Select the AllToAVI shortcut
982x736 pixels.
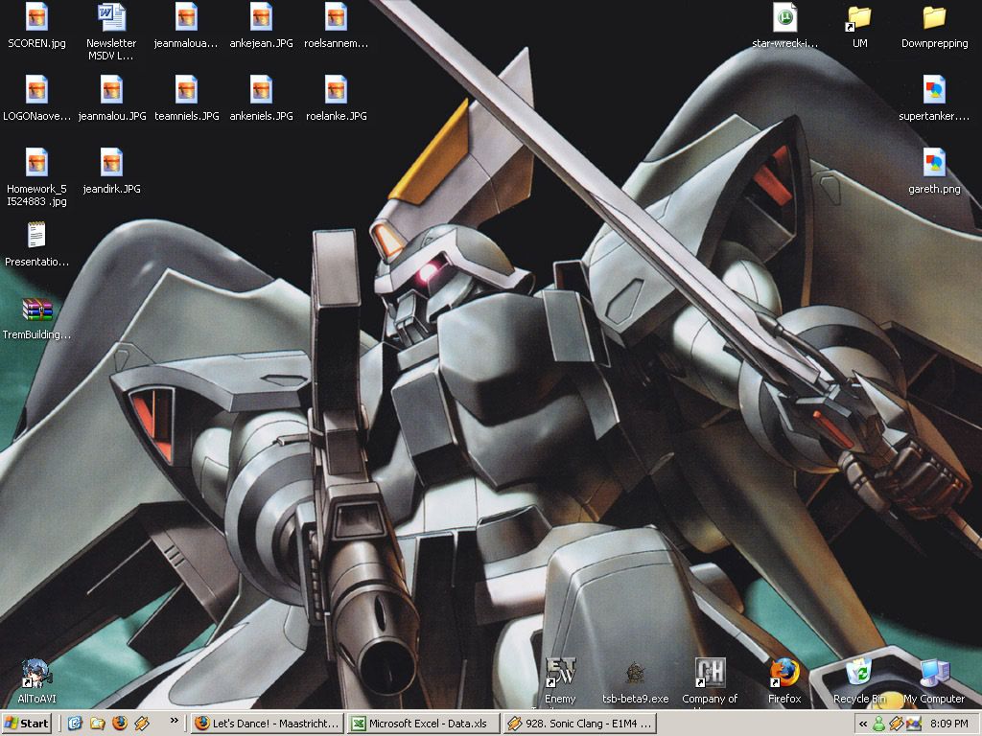(x=36, y=681)
